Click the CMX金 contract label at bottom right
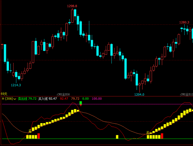 [187, 95]
